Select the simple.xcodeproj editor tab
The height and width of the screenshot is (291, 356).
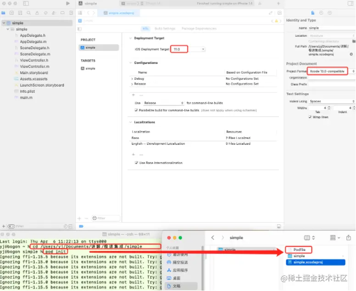[x=119, y=13]
